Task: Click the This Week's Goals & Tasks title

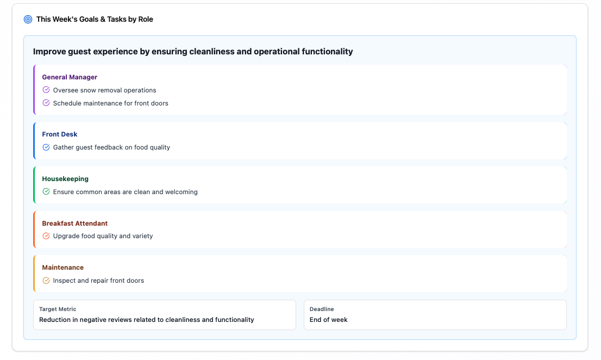Action: point(93,19)
